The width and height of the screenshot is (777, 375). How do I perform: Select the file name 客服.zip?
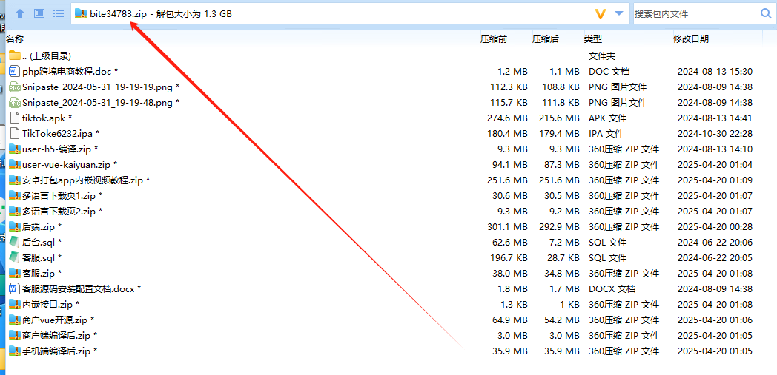point(39,273)
